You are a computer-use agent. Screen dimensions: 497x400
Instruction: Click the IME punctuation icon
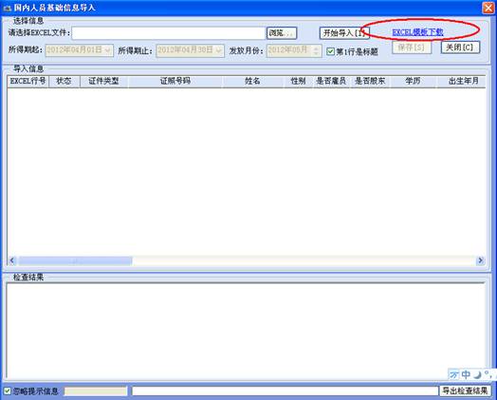488,373
